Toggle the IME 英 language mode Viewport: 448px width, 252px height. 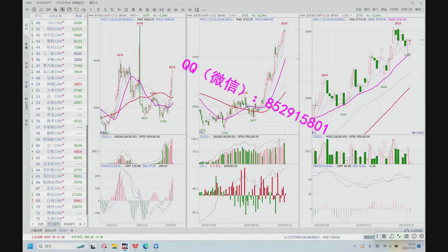(x=383, y=236)
